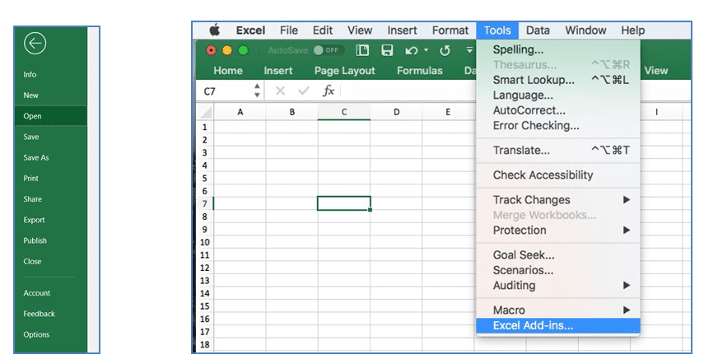The height and width of the screenshot is (364, 704).
Task: Select the column A header
Action: pyautogui.click(x=240, y=112)
